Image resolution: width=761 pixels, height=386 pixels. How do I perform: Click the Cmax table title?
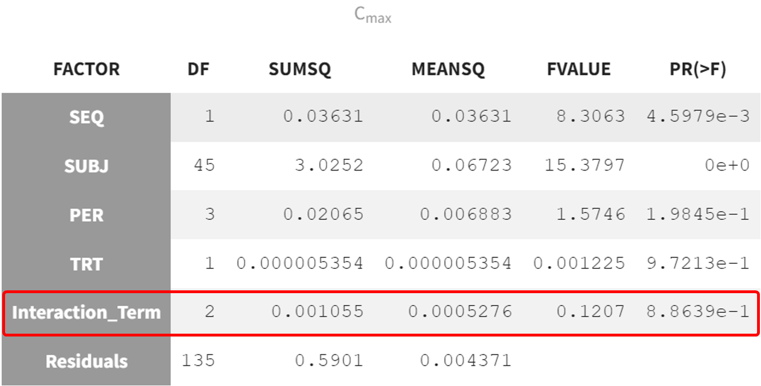(x=373, y=15)
